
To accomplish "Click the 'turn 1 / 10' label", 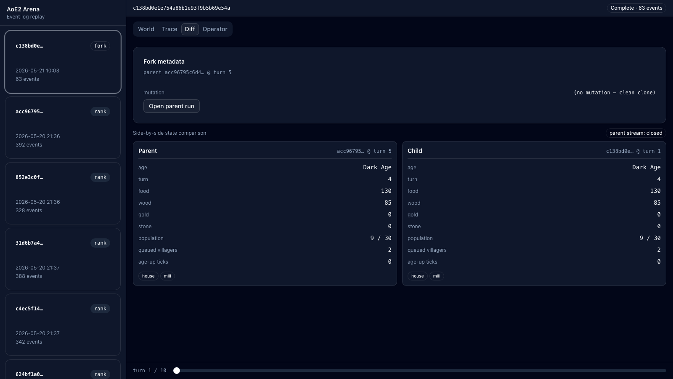I will click(150, 371).
